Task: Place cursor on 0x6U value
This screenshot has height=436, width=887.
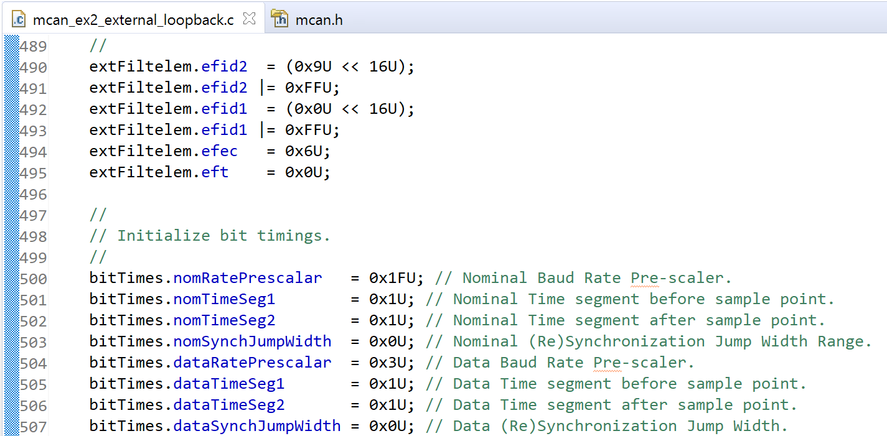Action: (307, 151)
